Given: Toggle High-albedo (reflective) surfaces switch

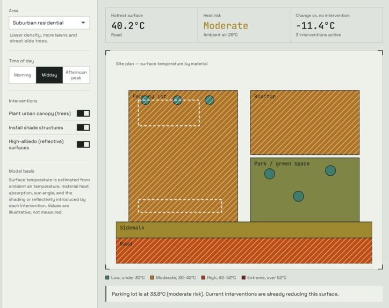Looking at the screenshot, I should point(83,145).
